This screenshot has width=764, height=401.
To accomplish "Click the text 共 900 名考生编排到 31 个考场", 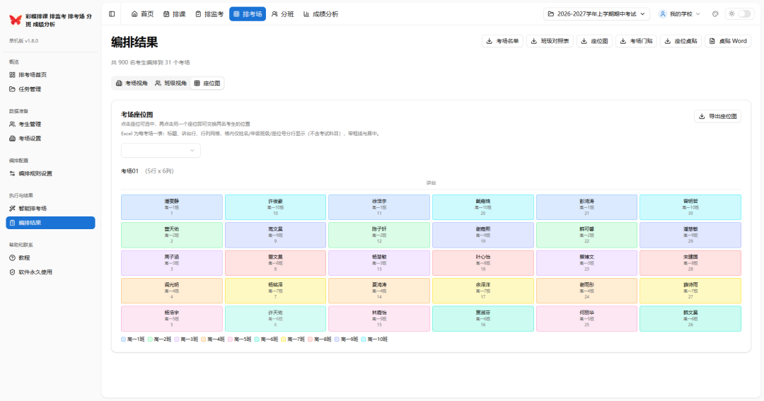I will point(151,62).
